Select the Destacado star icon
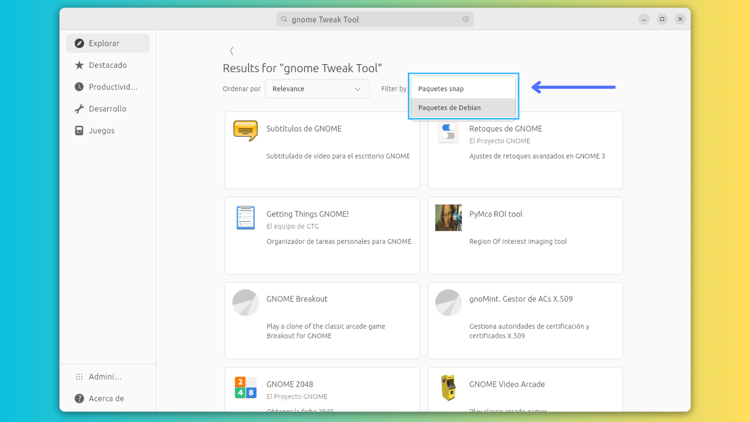 tap(79, 65)
